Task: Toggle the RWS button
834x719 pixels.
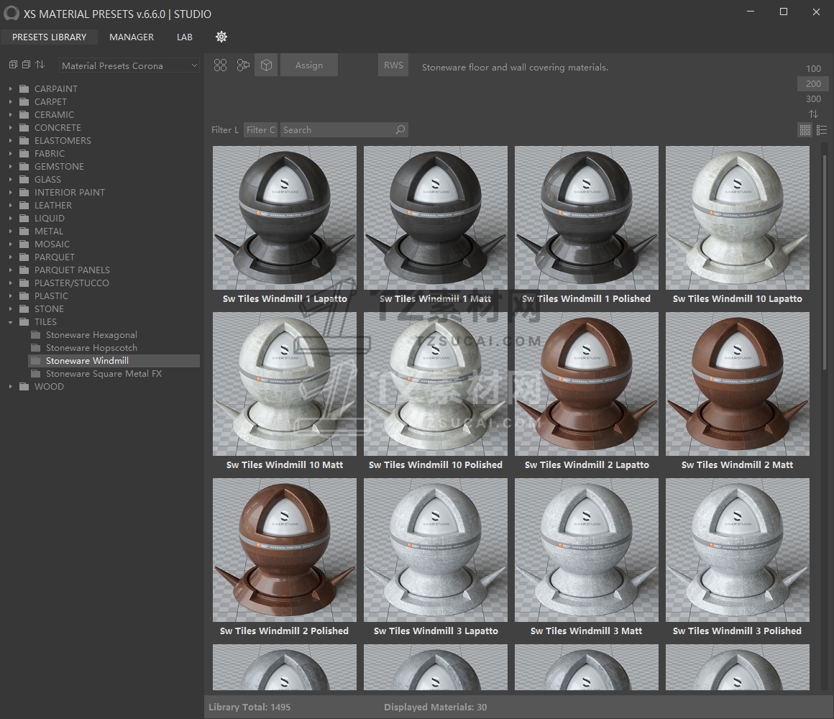Action: 393,65
